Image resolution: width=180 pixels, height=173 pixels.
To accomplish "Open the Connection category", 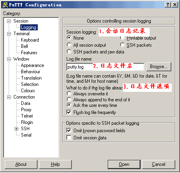I will click(x=24, y=97).
